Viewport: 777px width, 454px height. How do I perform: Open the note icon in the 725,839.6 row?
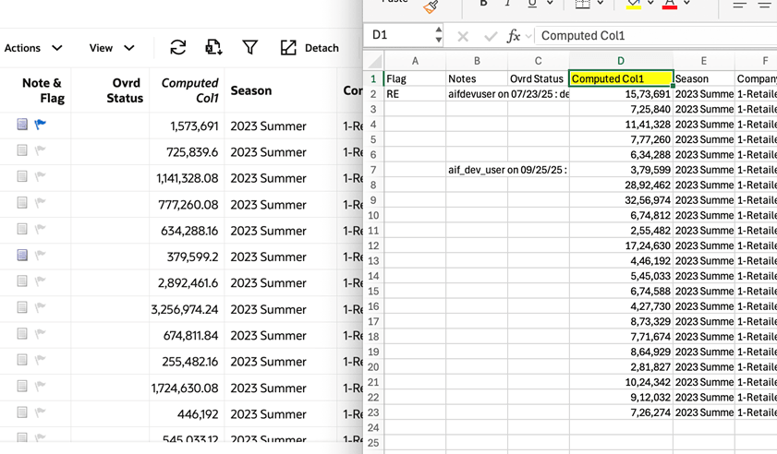22,150
